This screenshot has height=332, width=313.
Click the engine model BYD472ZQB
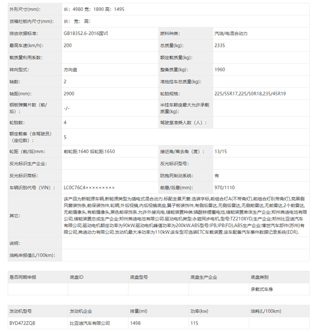pos(22,323)
